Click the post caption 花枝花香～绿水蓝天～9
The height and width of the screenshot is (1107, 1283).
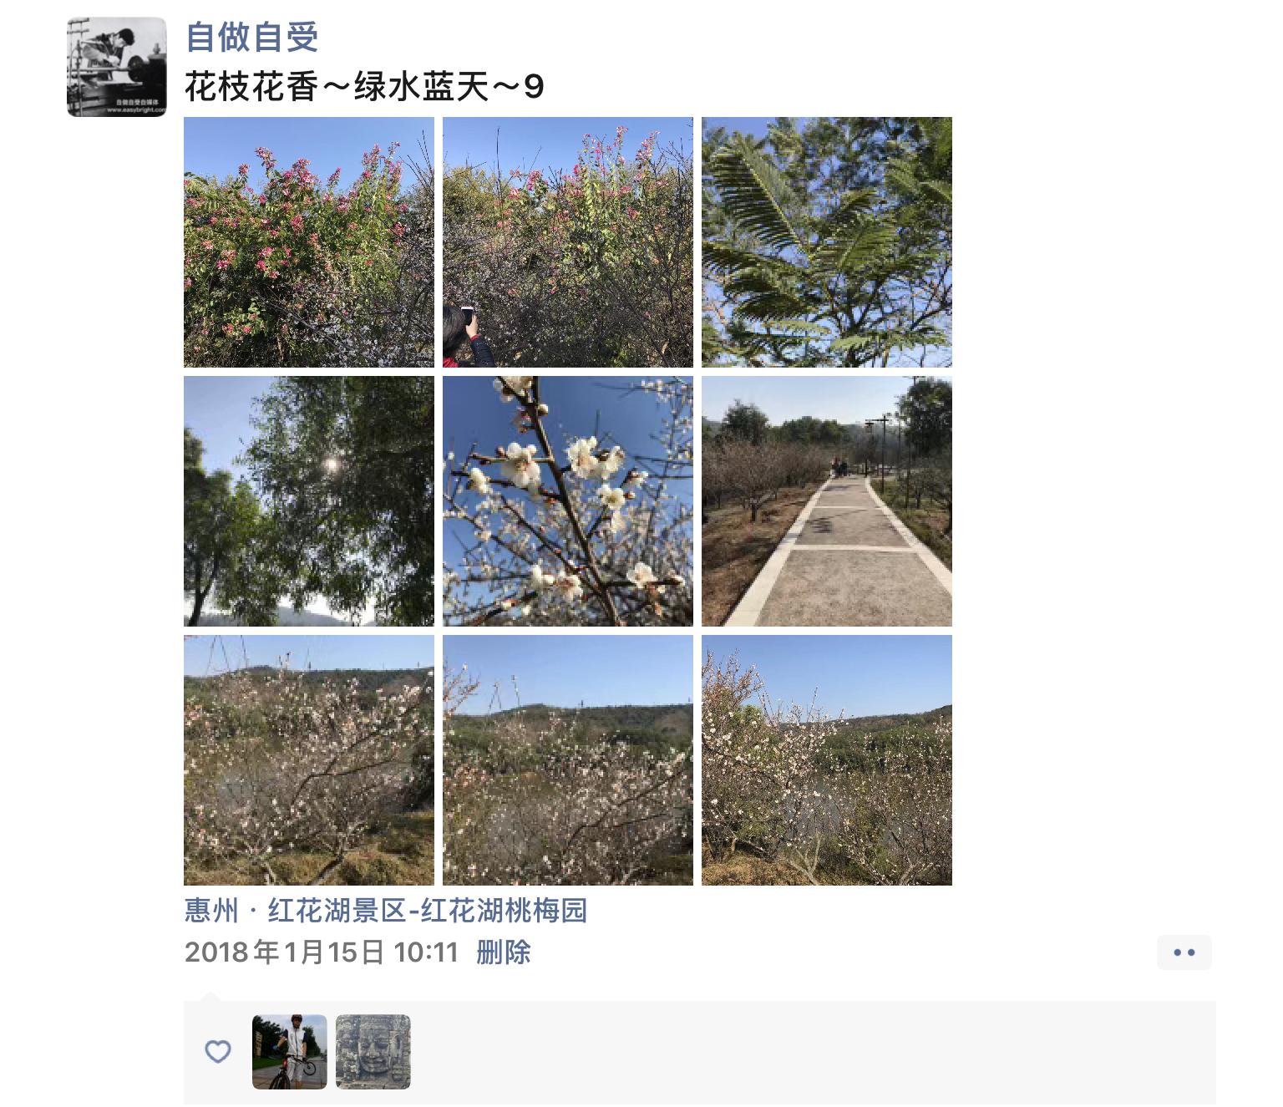tap(365, 86)
